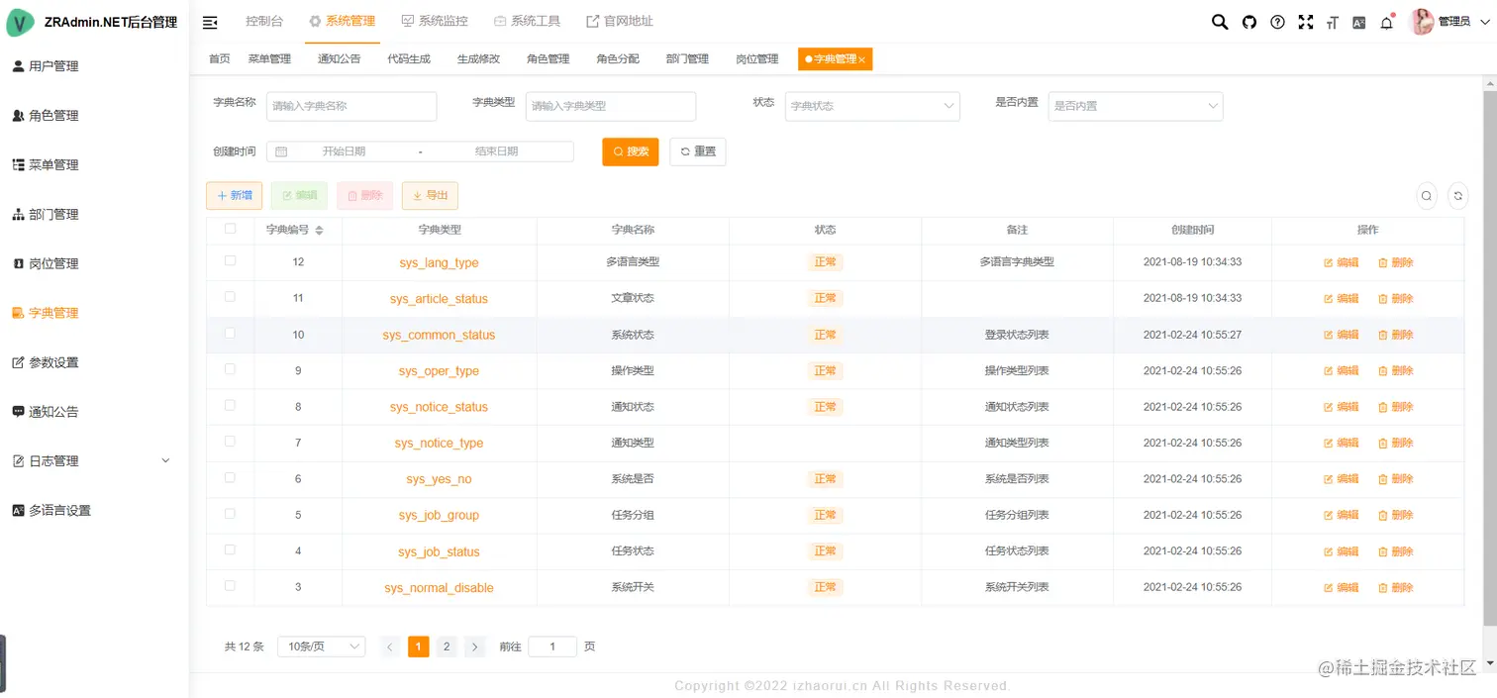Sort by 字典编号 column arrows
This screenshot has width=1497, height=698.
[319, 230]
